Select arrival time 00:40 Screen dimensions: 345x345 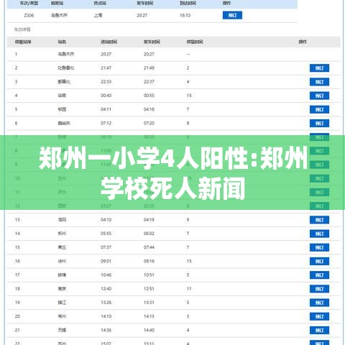(106, 96)
